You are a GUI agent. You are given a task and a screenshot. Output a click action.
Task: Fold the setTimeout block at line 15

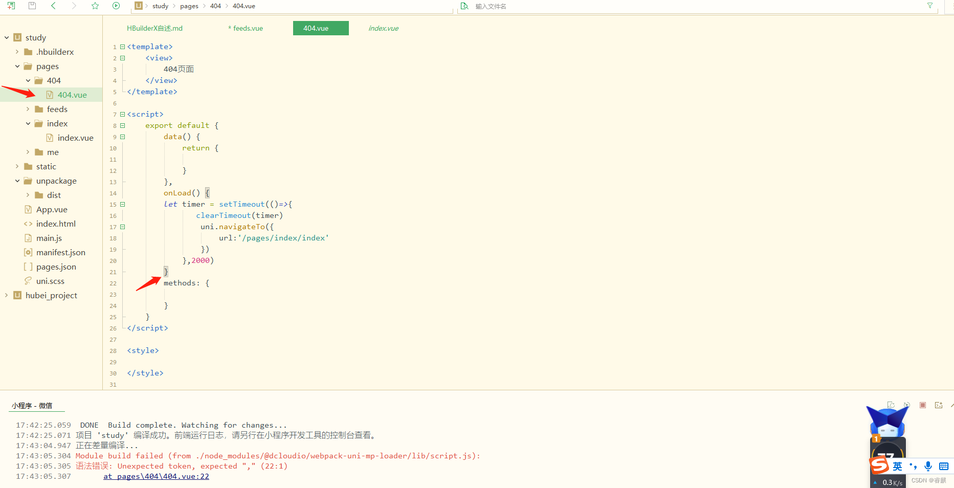tap(123, 204)
